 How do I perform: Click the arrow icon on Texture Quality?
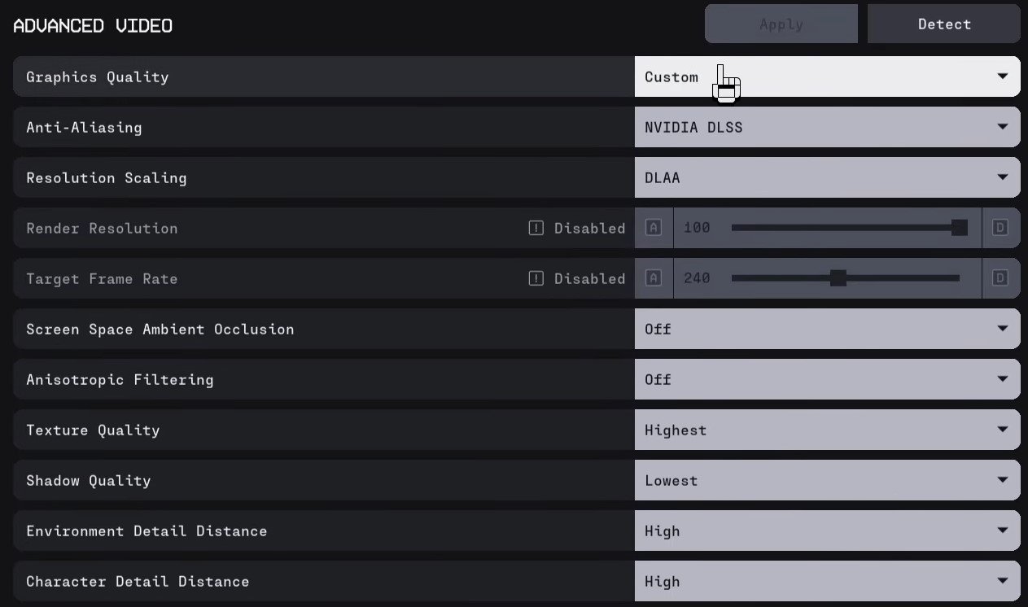1002,430
